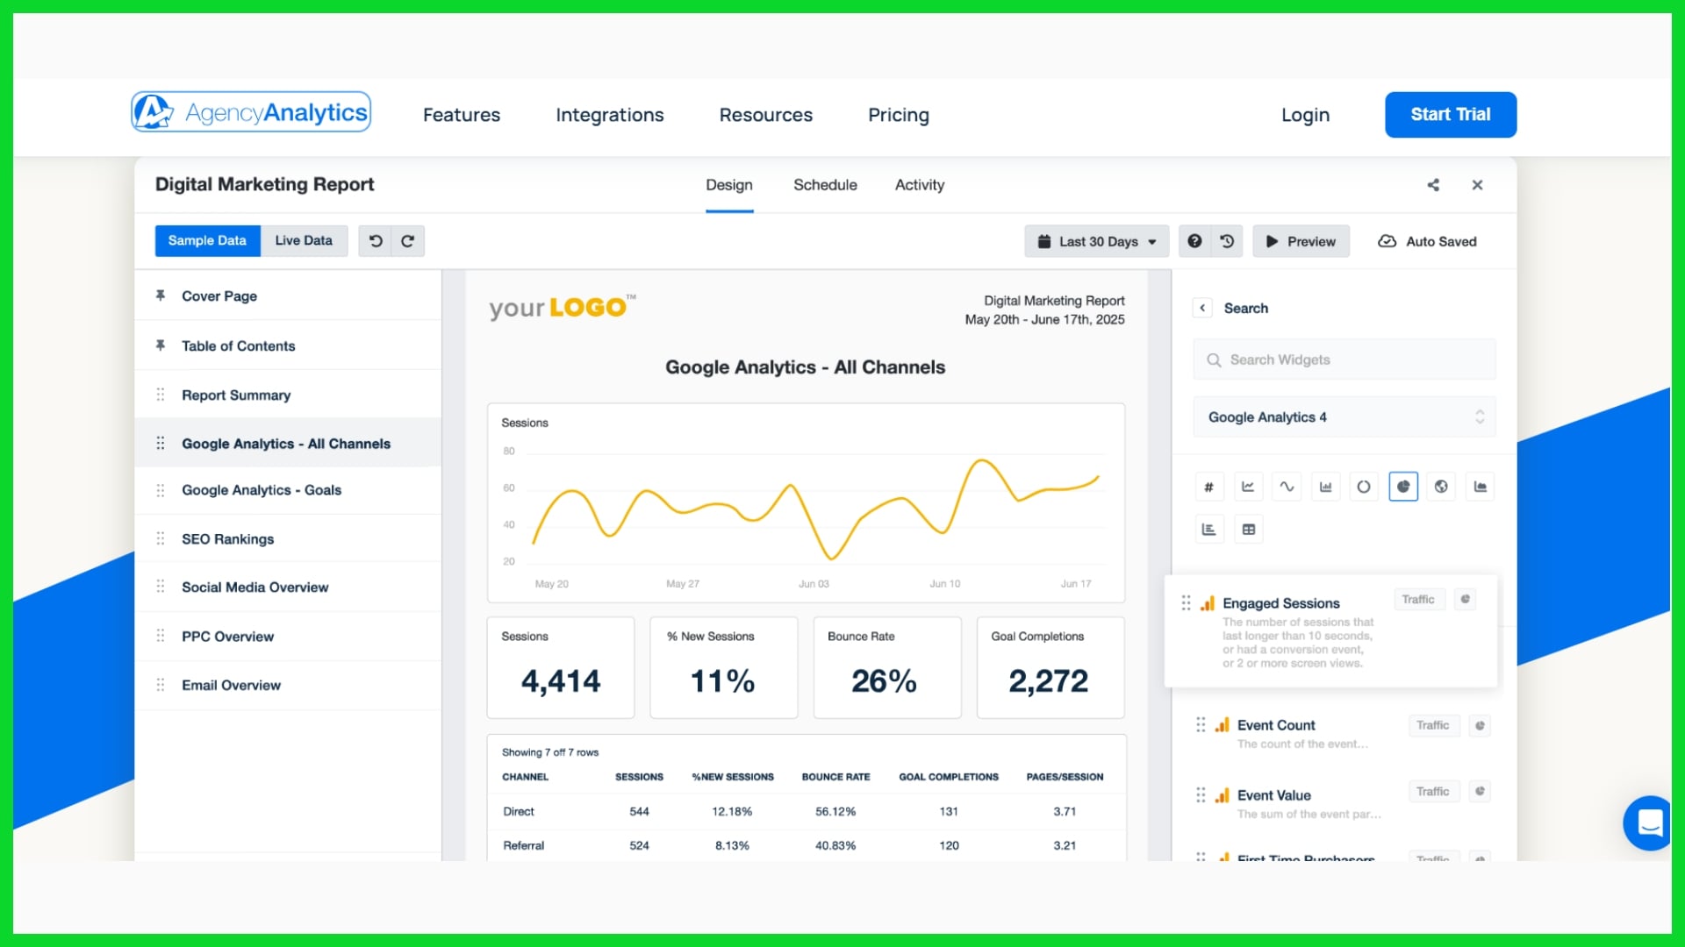This screenshot has height=947, width=1685.
Task: Click the undo arrow icon
Action: pyautogui.click(x=376, y=241)
